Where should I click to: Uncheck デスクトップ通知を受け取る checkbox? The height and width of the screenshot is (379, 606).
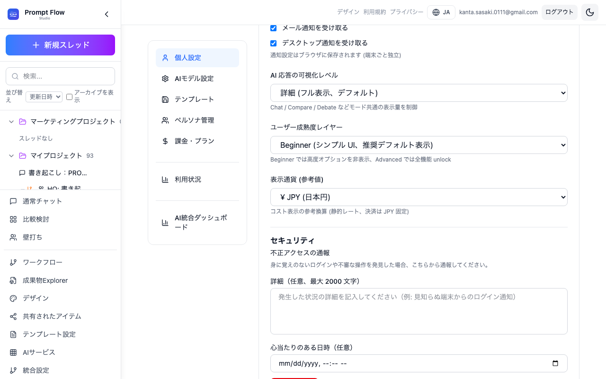pos(273,43)
